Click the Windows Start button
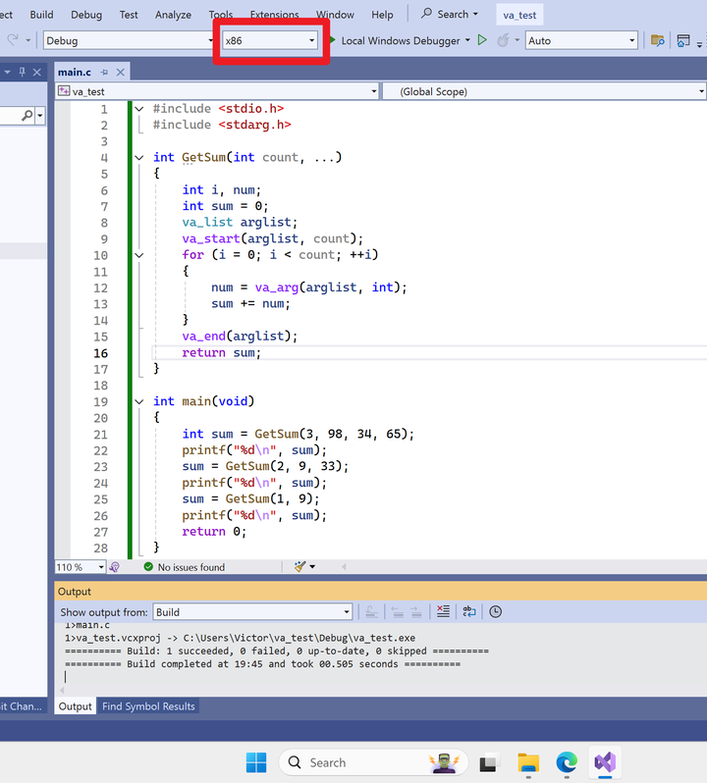The width and height of the screenshot is (707, 783). [256, 762]
